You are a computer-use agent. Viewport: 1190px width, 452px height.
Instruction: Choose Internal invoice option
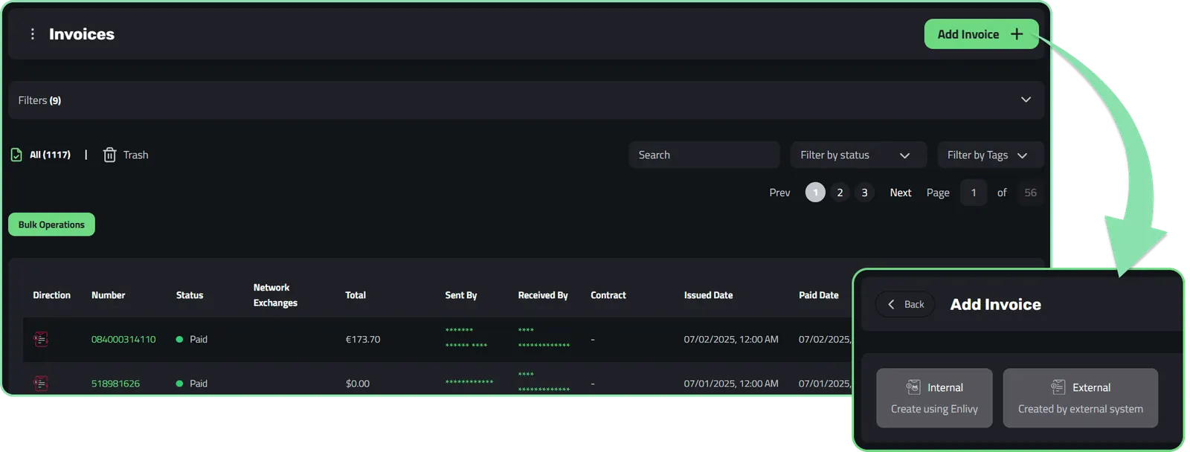(x=934, y=398)
